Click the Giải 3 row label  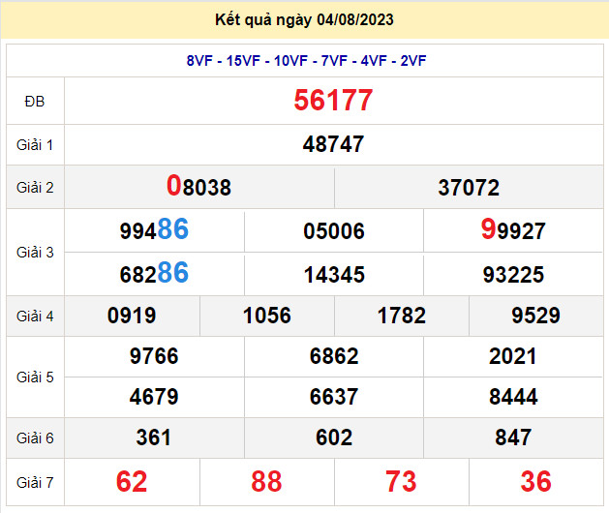35,253
